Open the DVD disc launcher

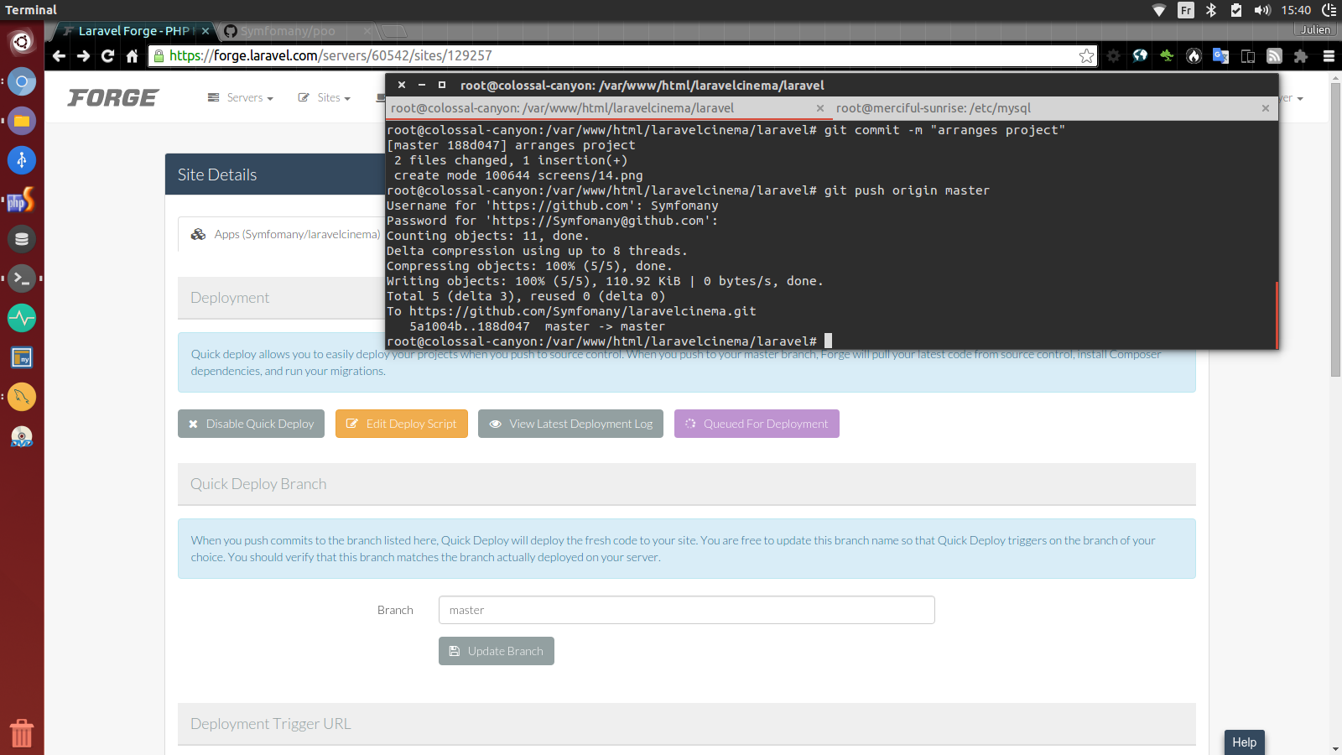(22, 437)
